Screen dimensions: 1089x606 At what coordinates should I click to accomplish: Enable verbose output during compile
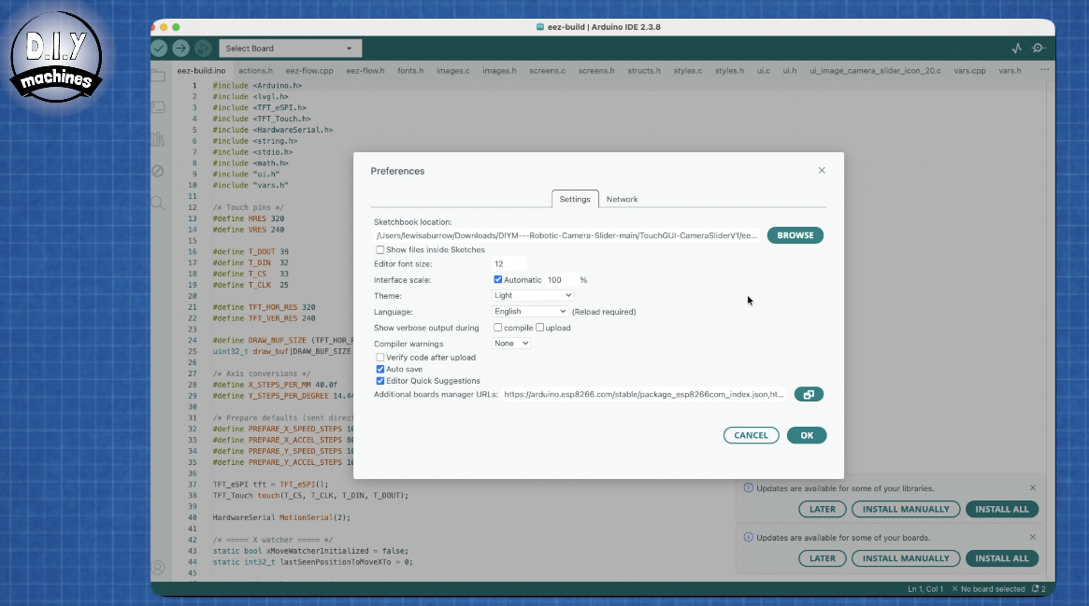[x=498, y=327]
